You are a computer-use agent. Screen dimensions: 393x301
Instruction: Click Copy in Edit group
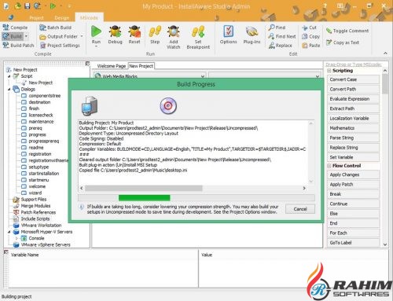pyautogui.click(x=310, y=36)
